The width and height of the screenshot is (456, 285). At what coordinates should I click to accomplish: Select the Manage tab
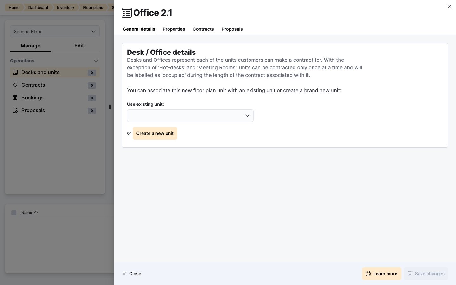[30, 46]
